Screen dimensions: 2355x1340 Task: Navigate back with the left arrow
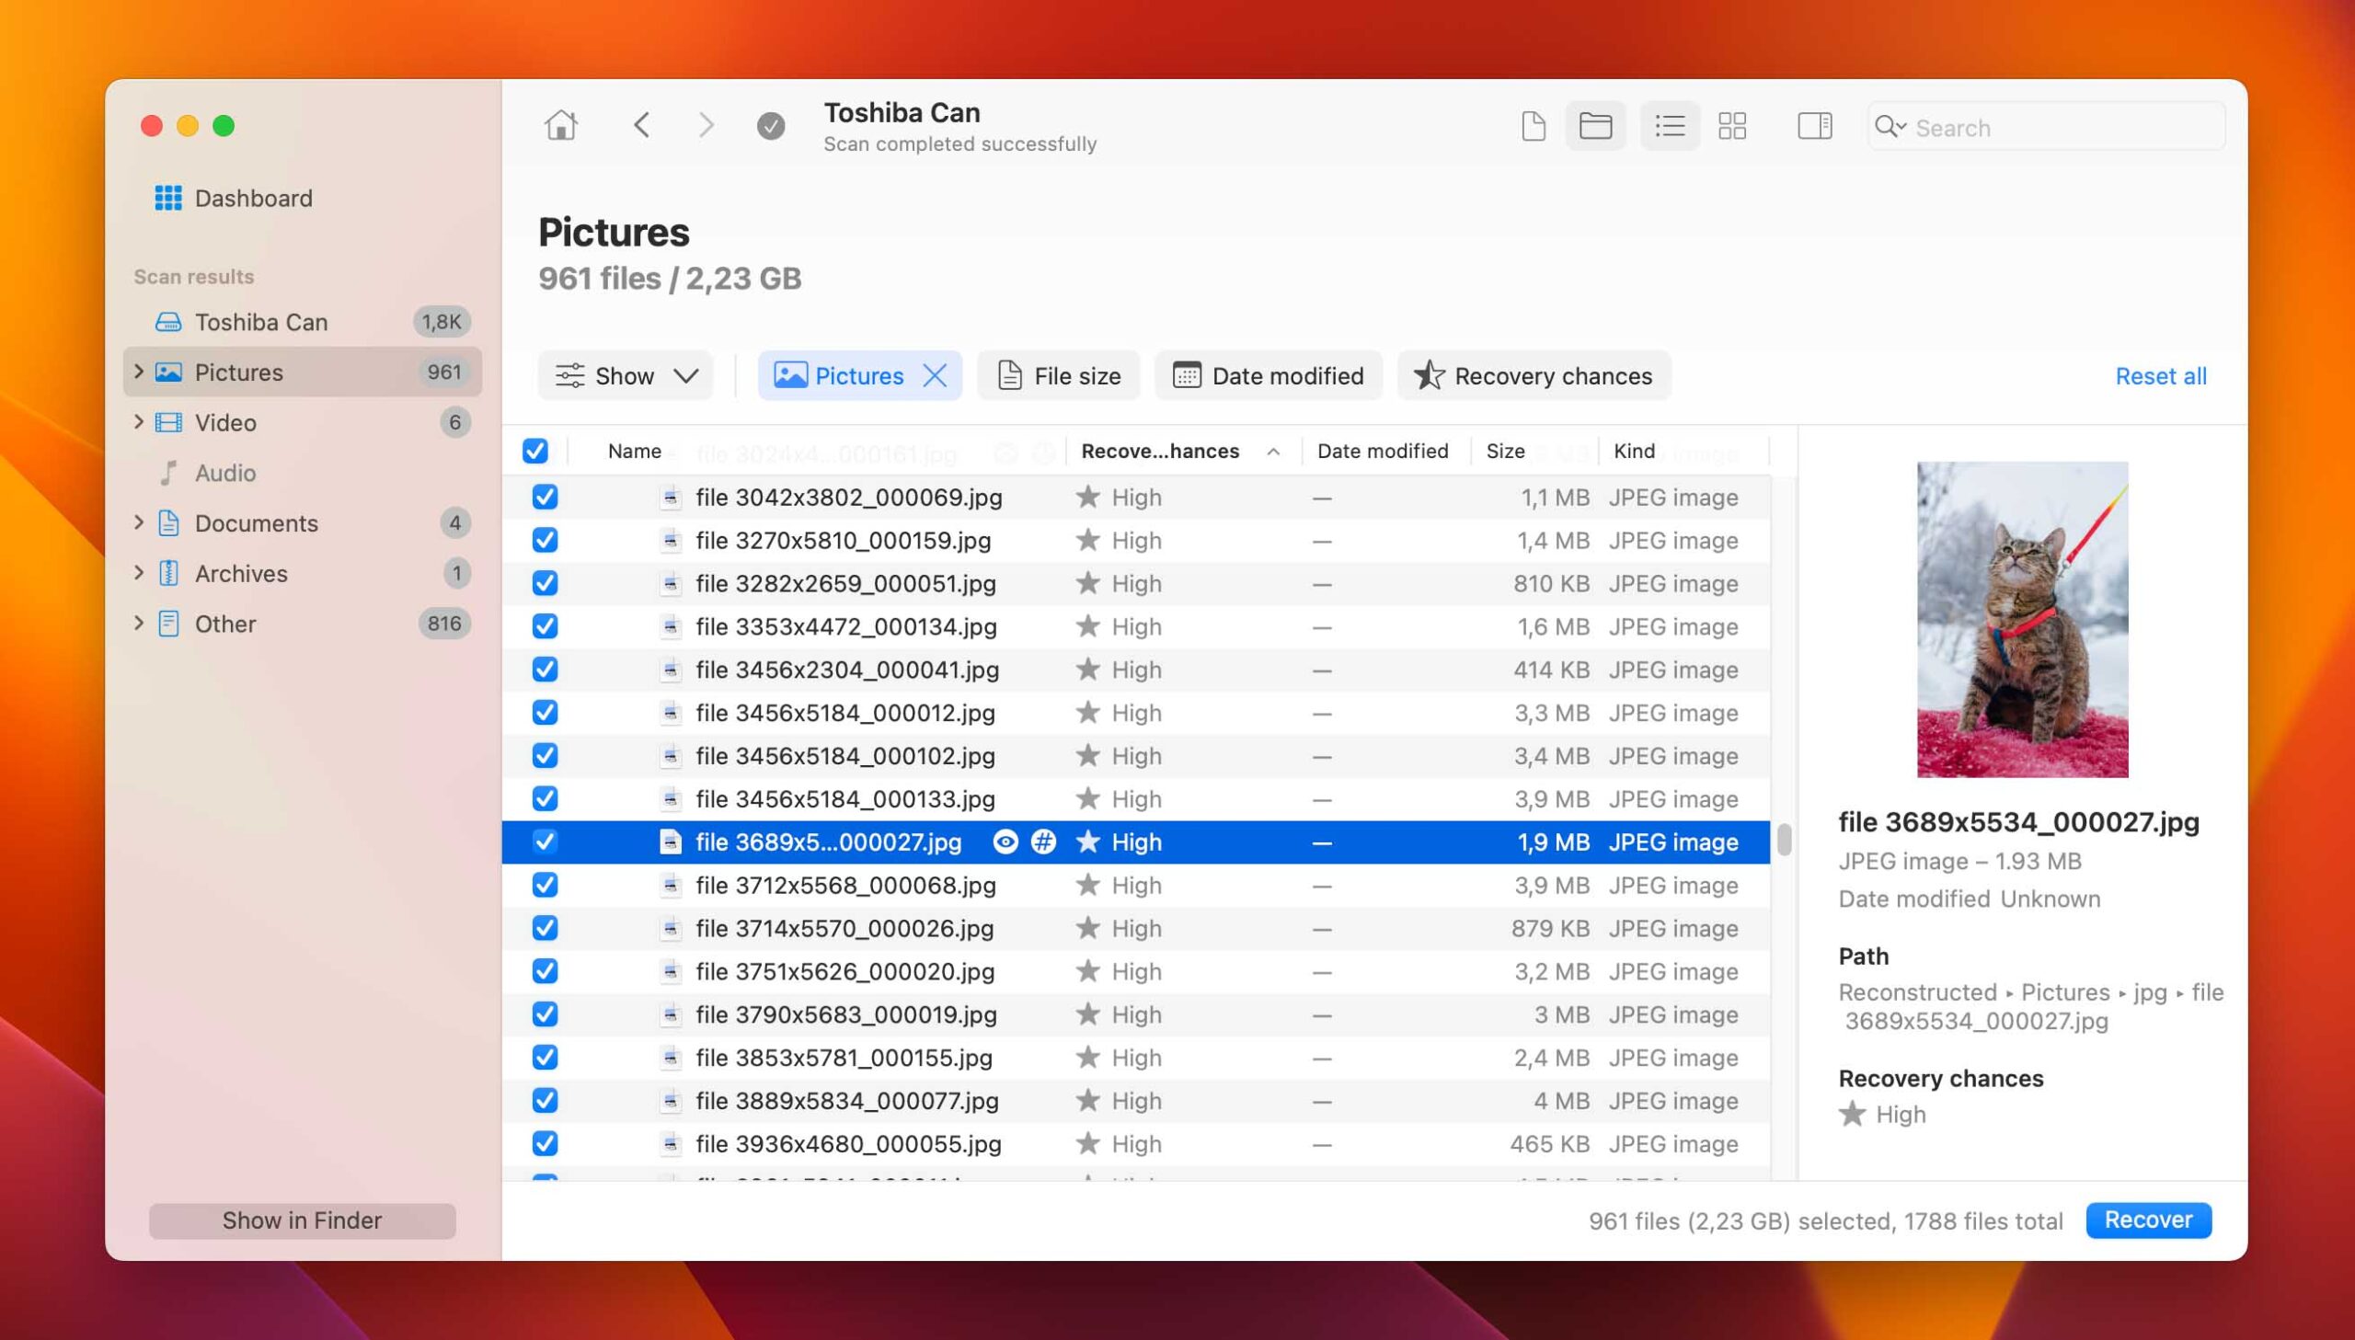641,125
